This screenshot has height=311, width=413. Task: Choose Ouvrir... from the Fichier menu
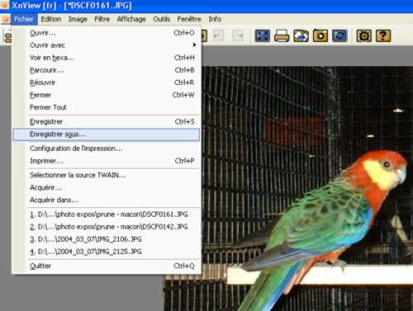pos(107,33)
